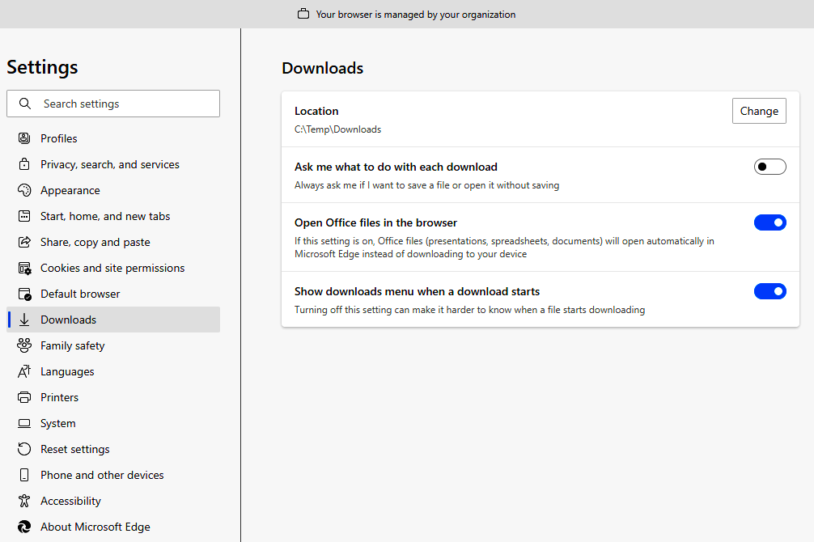Viewport: 814px width, 542px height.
Task: Click the Phone and other devices icon
Action: (24, 475)
